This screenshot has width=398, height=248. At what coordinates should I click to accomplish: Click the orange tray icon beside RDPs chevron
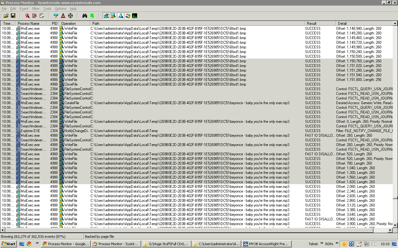[x=344, y=244]
